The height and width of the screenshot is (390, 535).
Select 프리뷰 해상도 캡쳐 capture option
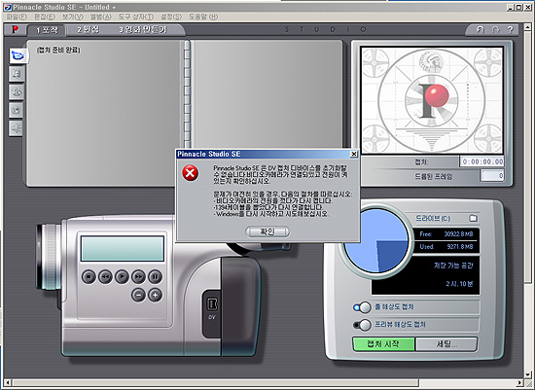(363, 325)
